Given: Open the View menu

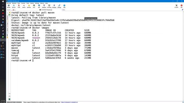Looking at the screenshot, I should pos(19,3).
